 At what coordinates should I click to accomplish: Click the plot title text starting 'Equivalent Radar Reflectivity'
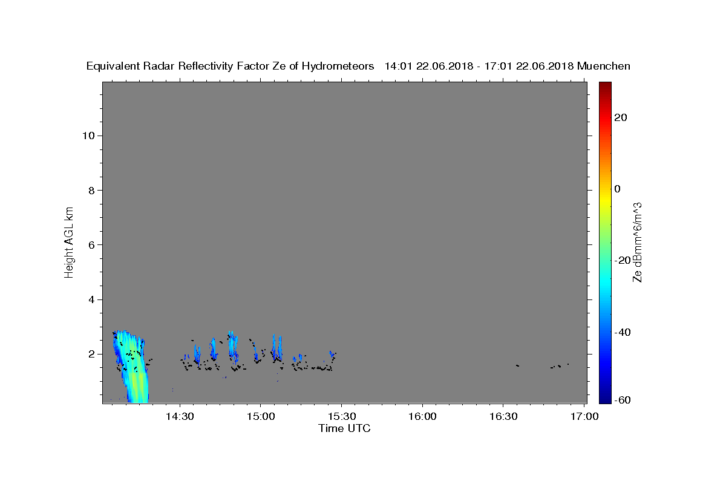(358, 66)
